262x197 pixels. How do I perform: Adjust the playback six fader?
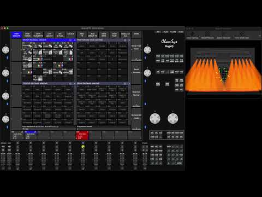coord(83,159)
